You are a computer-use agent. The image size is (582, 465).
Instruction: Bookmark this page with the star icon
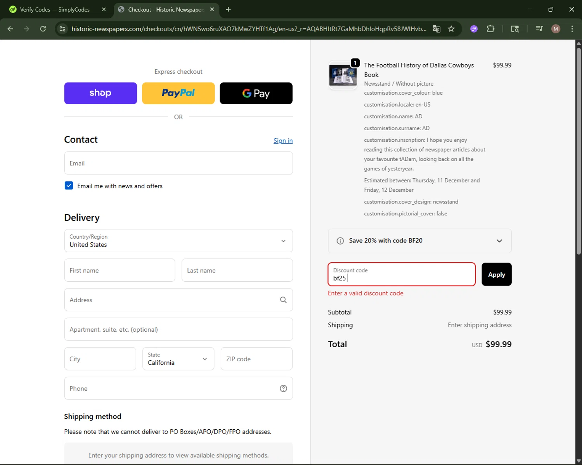coord(451,29)
